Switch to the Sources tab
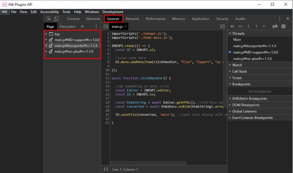 113,19
